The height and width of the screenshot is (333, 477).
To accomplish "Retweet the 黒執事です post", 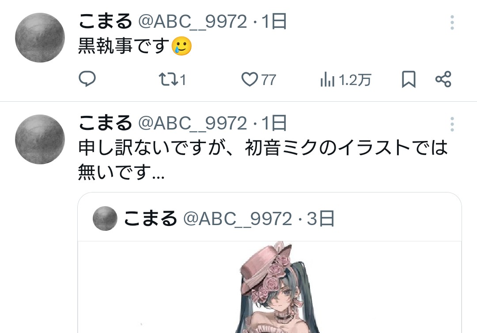I will point(172,79).
